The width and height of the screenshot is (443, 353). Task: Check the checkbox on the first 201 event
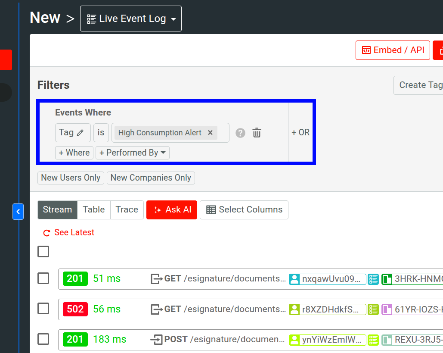[43, 278]
